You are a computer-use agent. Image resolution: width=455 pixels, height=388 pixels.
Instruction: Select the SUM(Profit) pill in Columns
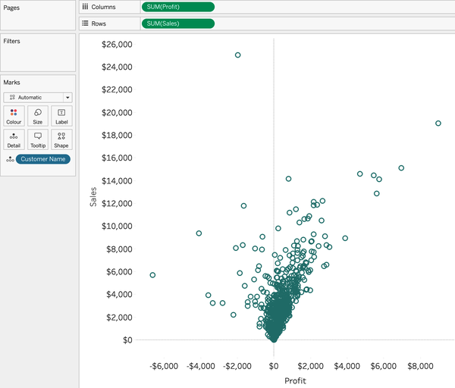coord(177,7)
